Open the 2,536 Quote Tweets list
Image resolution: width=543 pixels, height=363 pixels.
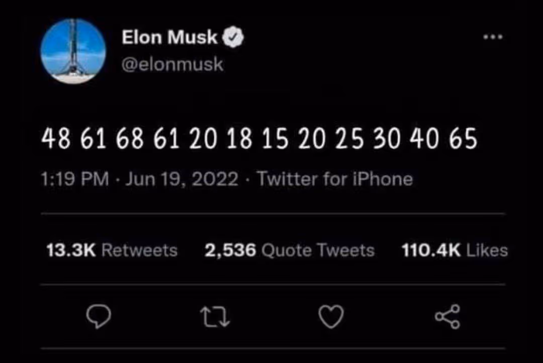[289, 250]
